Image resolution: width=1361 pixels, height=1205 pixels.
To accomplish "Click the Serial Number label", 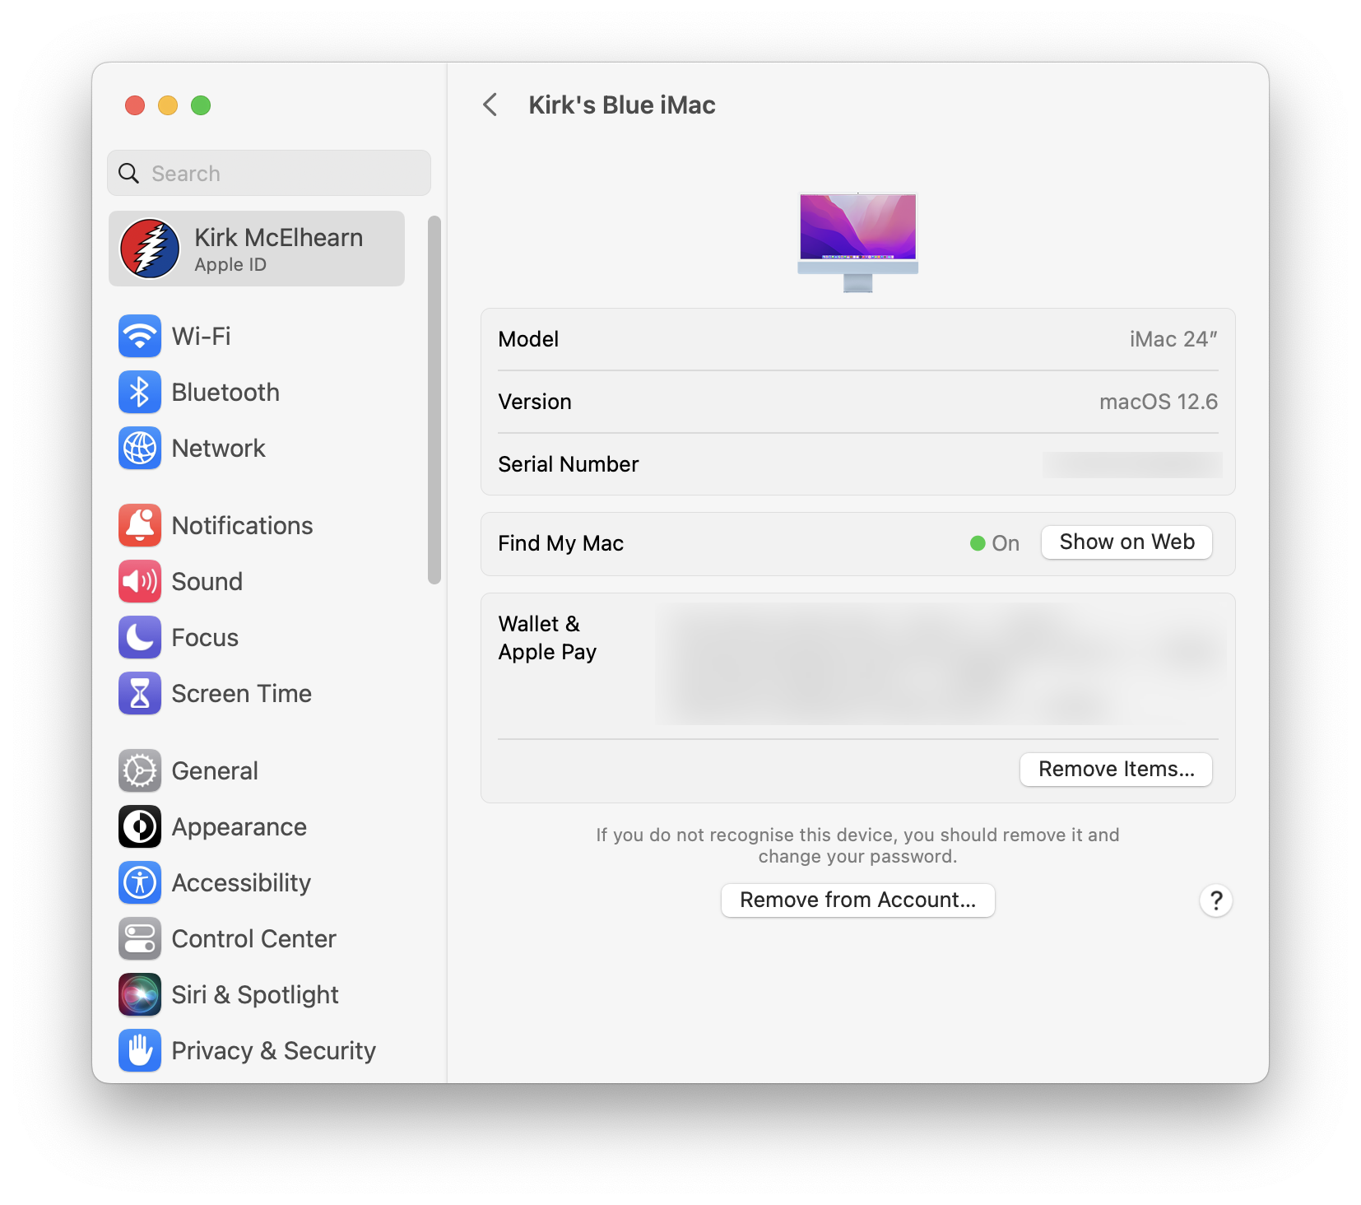I will tap(568, 464).
